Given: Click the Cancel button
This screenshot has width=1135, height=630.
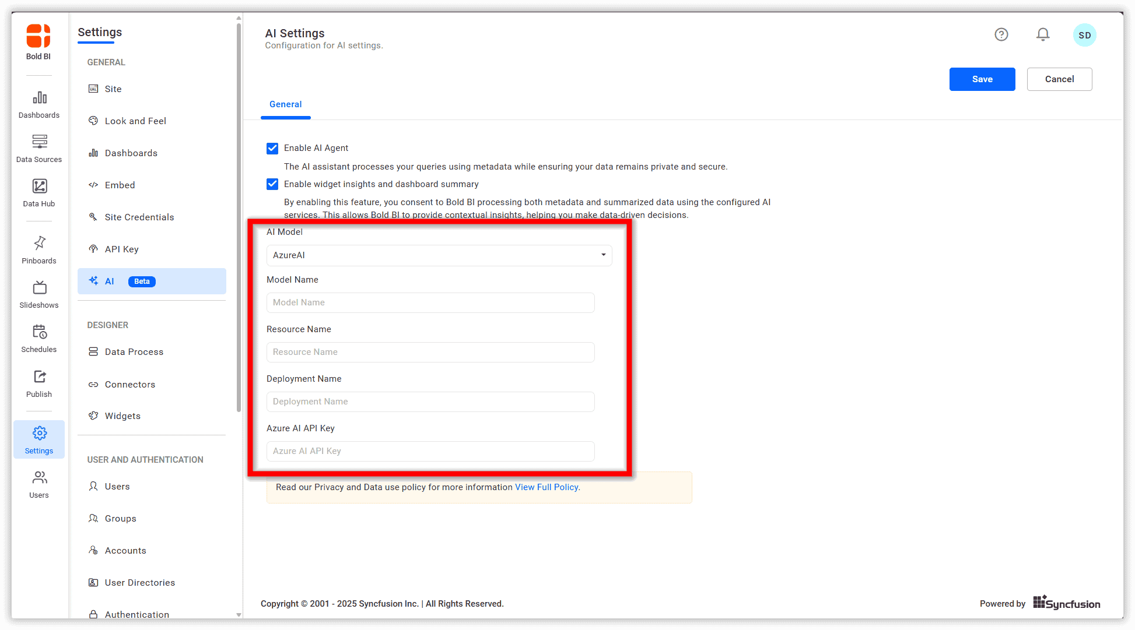Looking at the screenshot, I should tap(1059, 79).
